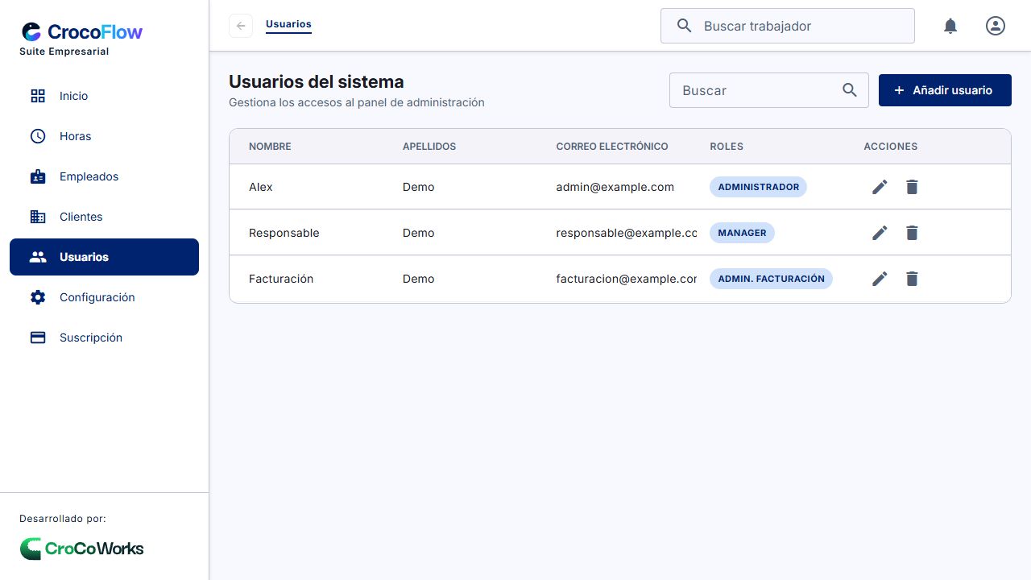Navigate to Clientes in sidebar

[104, 217]
